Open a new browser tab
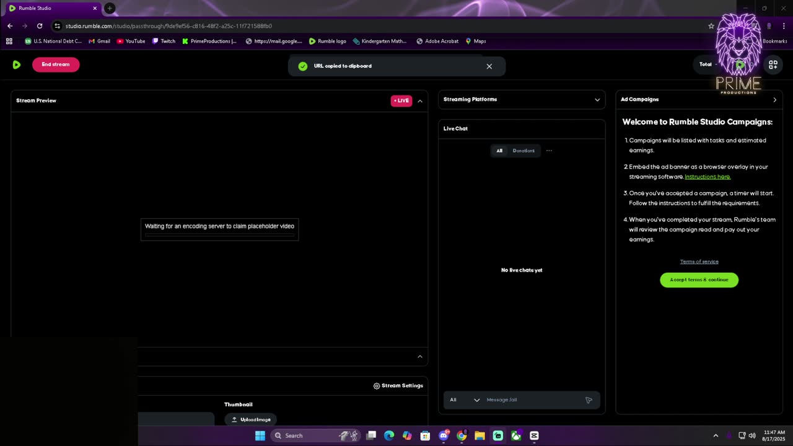Viewport: 793px width, 446px height. [x=110, y=8]
